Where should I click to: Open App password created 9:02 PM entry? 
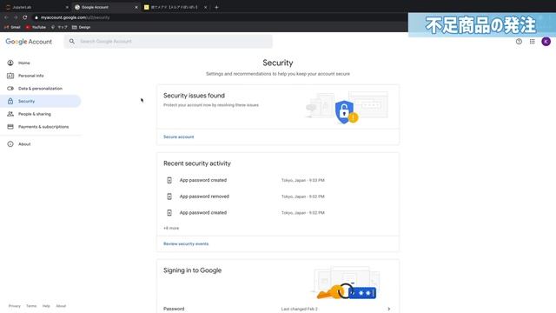tap(278, 212)
